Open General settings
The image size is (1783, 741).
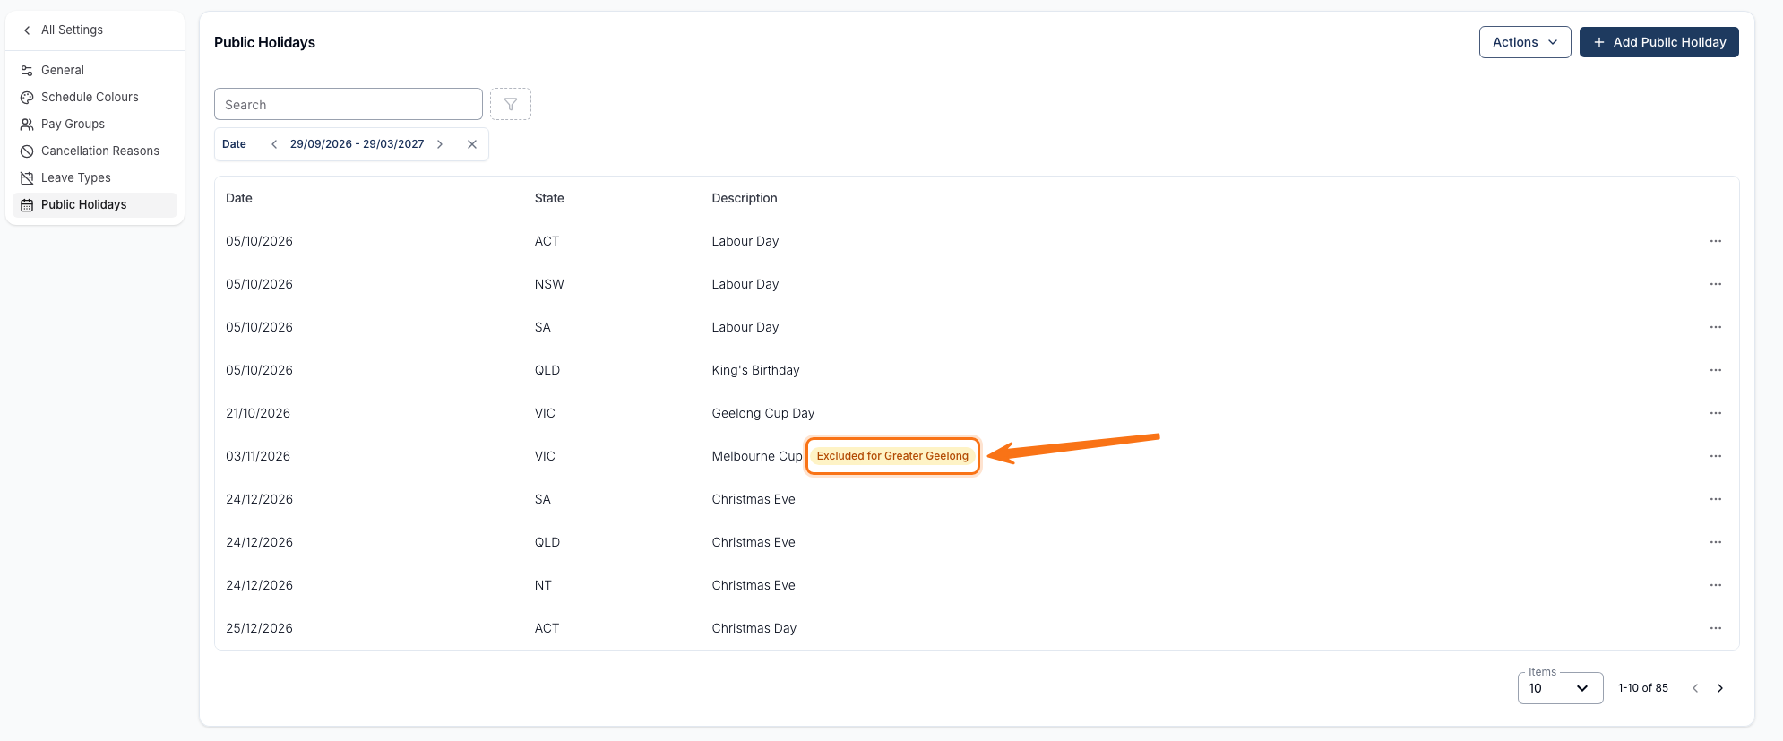coord(95,70)
